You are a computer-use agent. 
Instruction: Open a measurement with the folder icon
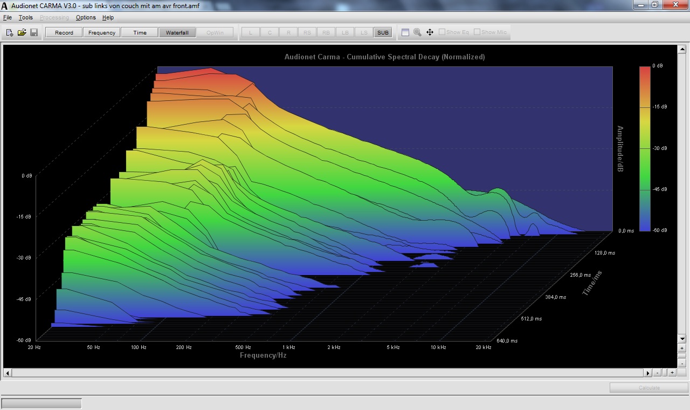[x=22, y=32]
